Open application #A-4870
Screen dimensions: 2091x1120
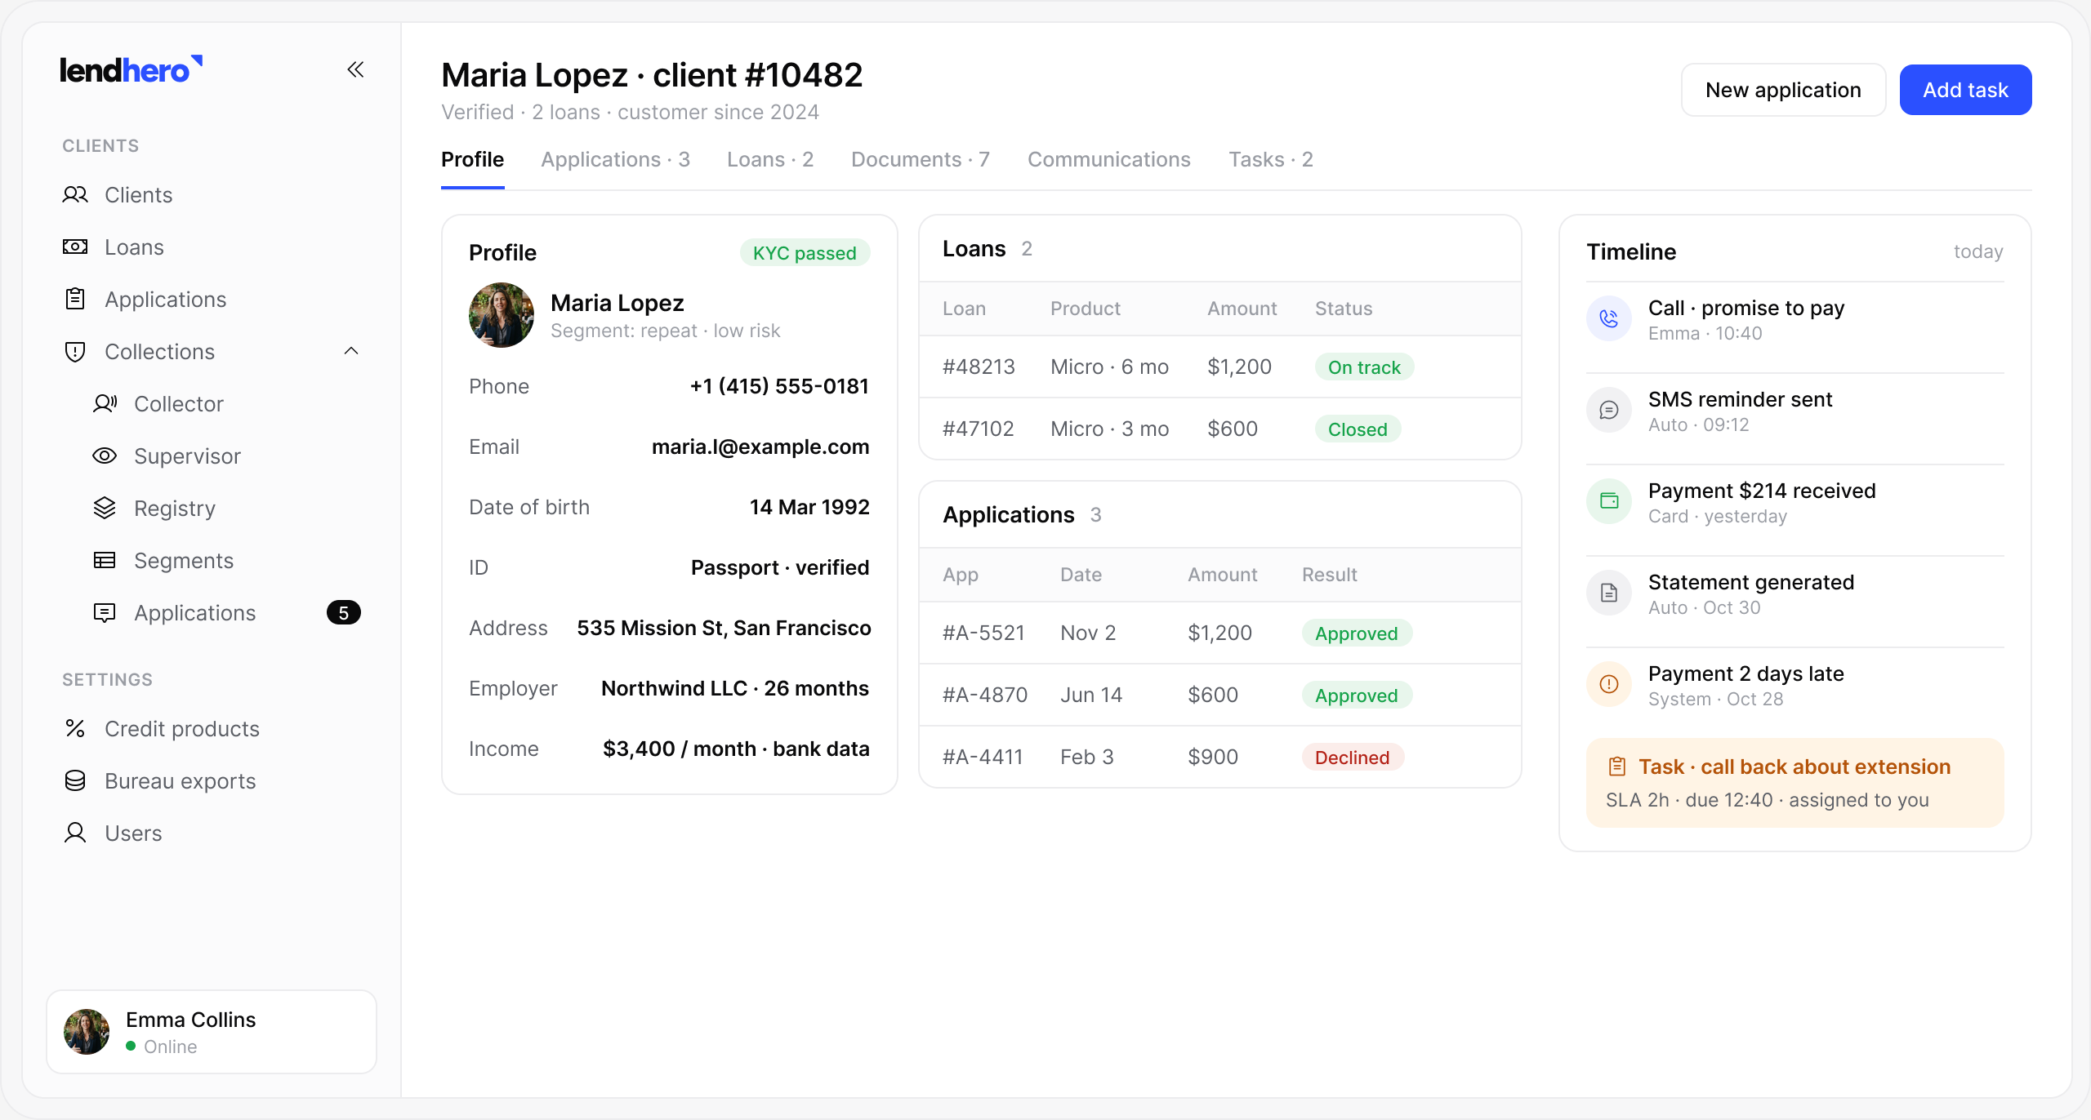pyautogui.click(x=1220, y=696)
